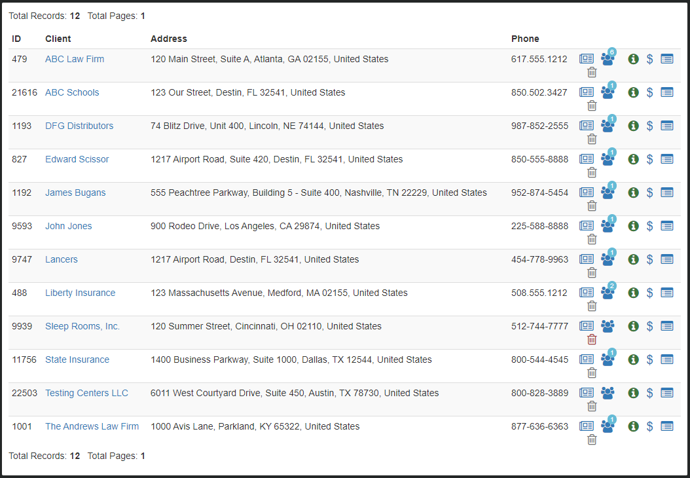Click the Phone column header
The image size is (690, 478).
[x=525, y=39]
